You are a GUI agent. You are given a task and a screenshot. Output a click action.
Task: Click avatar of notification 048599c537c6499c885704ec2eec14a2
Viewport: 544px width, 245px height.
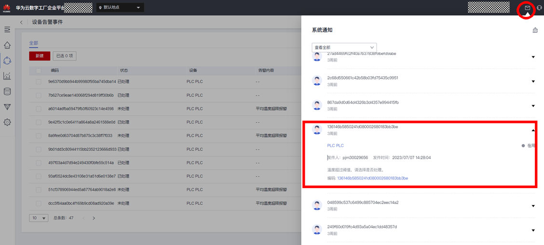tap(317, 205)
